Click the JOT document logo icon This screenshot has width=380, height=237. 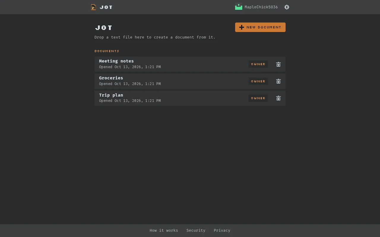pos(94,7)
